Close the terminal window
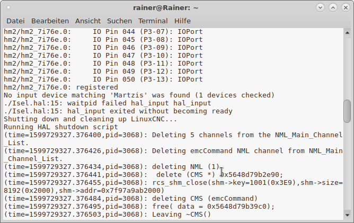354x223 pixels. tap(346, 7)
